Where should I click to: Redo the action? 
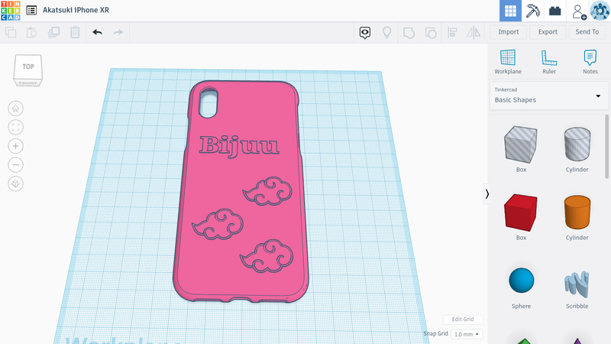tap(118, 32)
